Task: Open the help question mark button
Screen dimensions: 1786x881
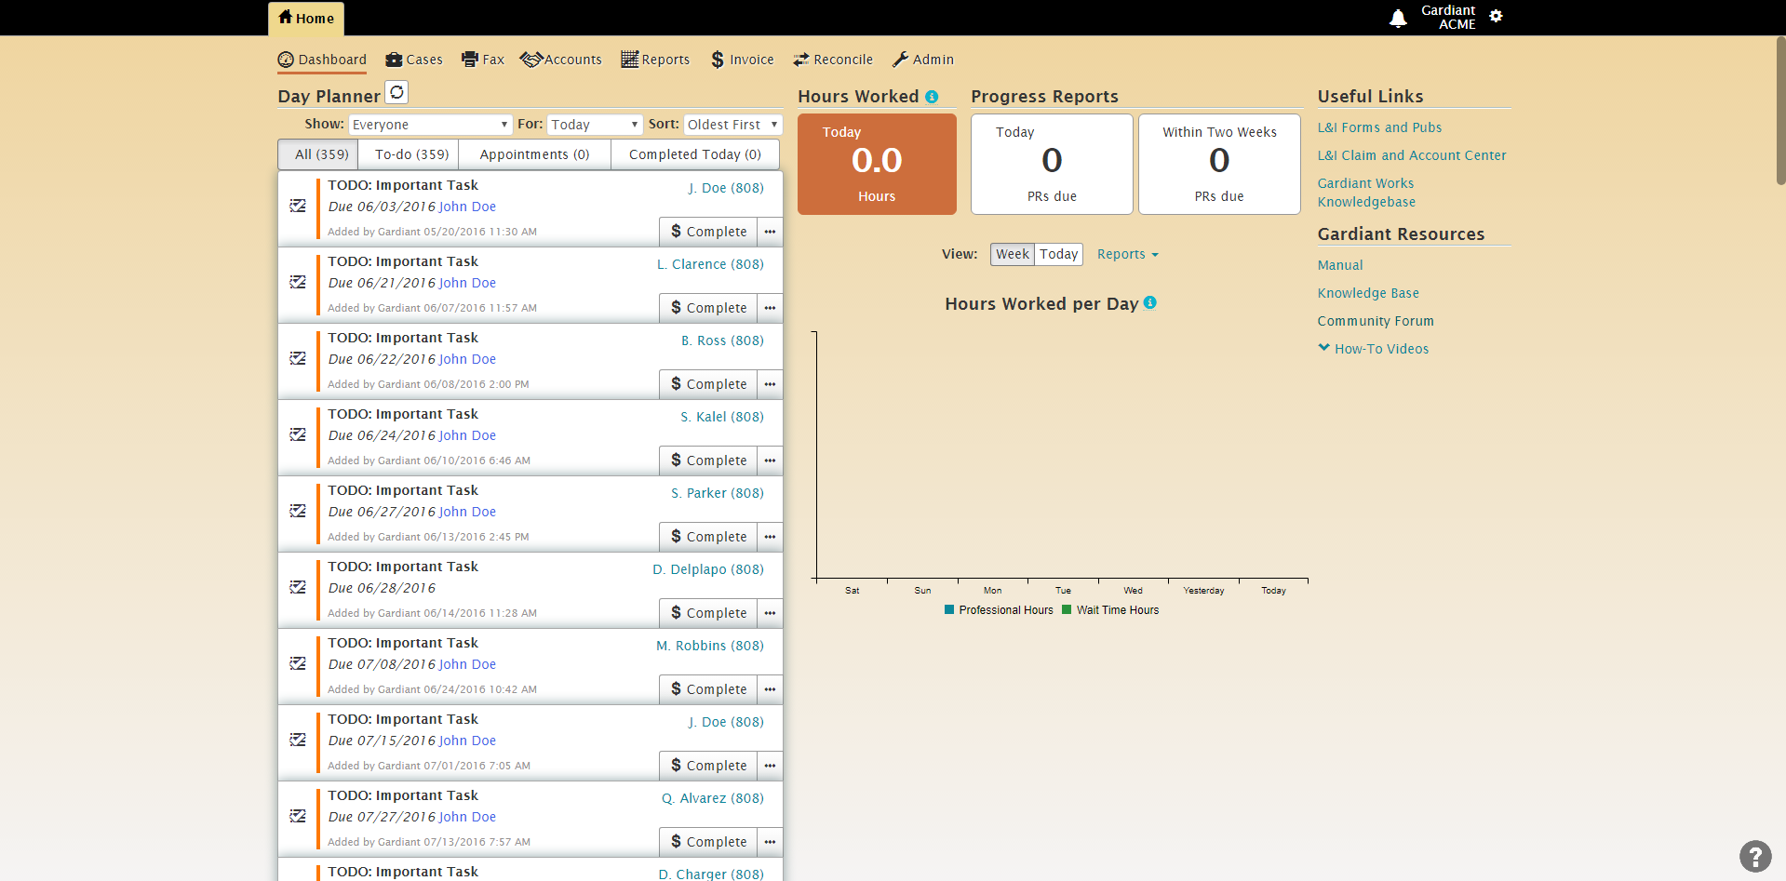Action: [x=1755, y=856]
